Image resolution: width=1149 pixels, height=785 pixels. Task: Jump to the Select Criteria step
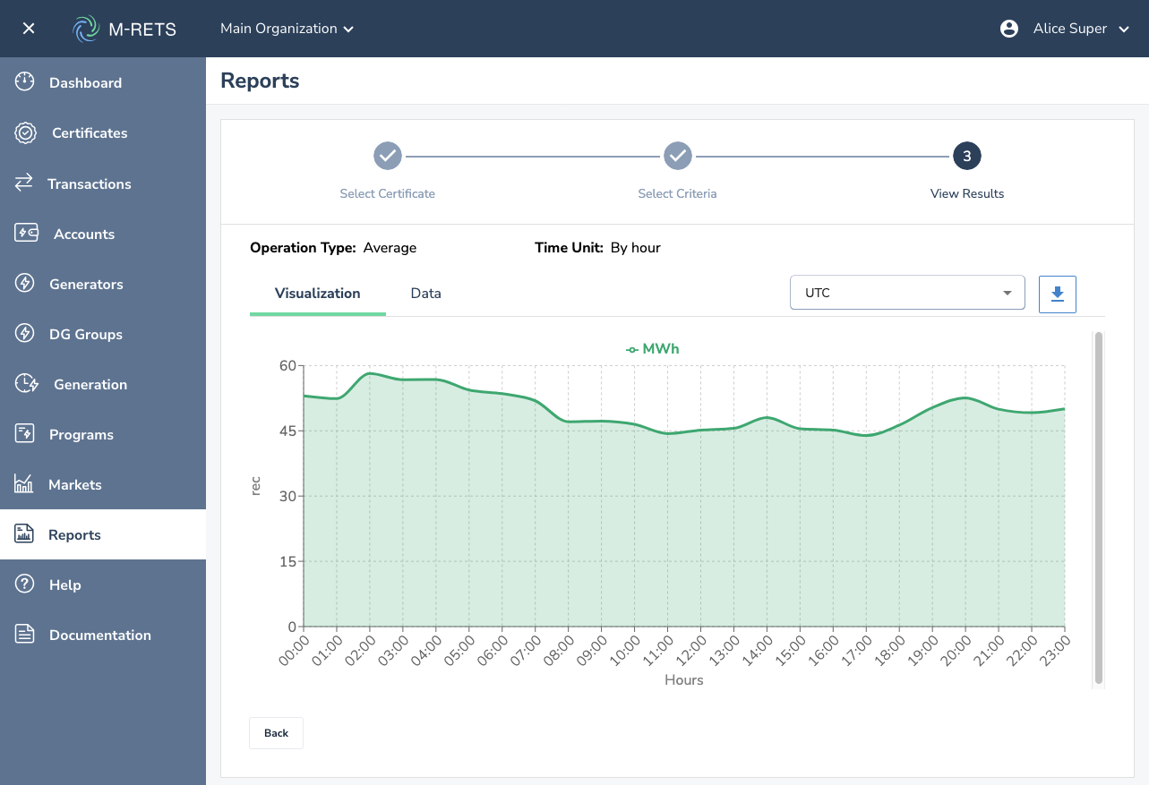[677, 157]
